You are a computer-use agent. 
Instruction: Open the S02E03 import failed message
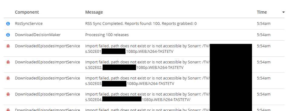147,81
